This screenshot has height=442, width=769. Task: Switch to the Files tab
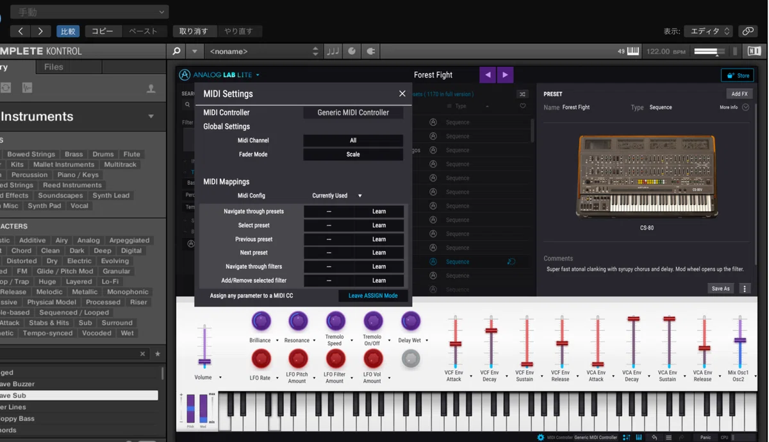point(54,67)
